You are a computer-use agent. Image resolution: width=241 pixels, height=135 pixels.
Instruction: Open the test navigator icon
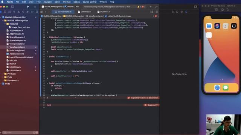pos(23,12)
